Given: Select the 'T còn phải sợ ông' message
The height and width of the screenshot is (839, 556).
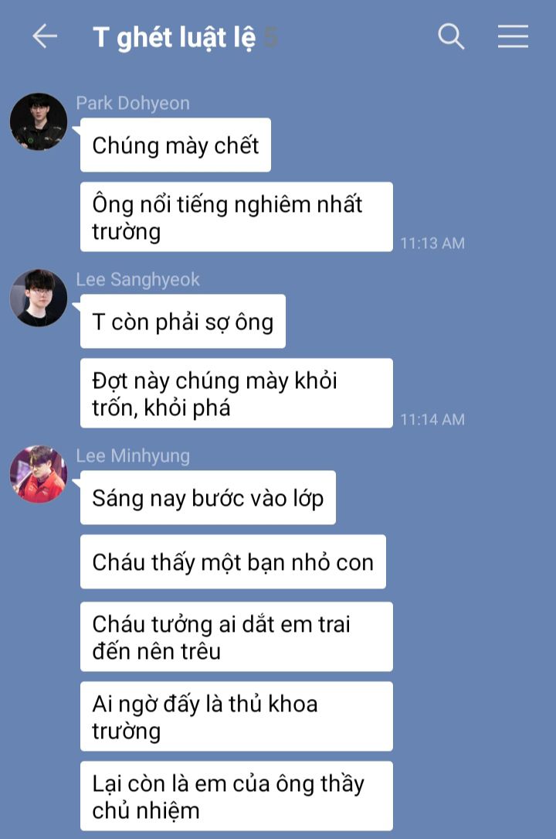Looking at the screenshot, I should pos(183,321).
